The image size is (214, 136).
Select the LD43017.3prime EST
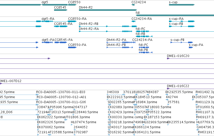[x=109, y=130]
